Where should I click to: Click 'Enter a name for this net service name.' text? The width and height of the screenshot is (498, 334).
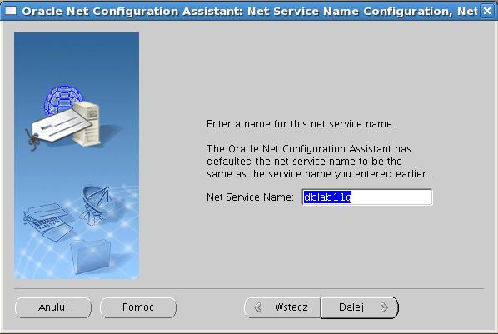coord(301,123)
